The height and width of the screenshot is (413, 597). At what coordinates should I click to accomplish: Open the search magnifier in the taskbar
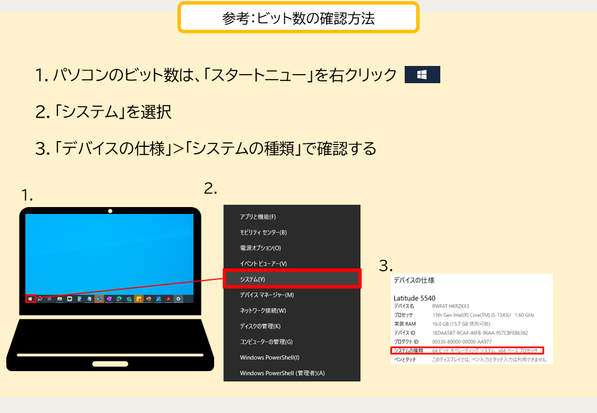click(x=40, y=299)
